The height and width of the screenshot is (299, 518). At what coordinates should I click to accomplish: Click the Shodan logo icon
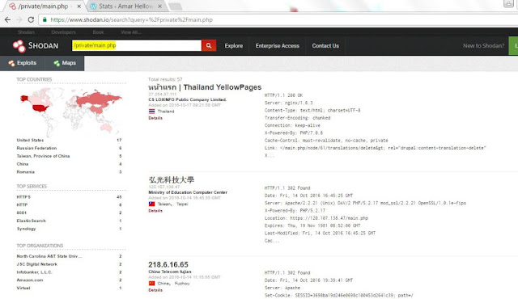[x=19, y=46]
